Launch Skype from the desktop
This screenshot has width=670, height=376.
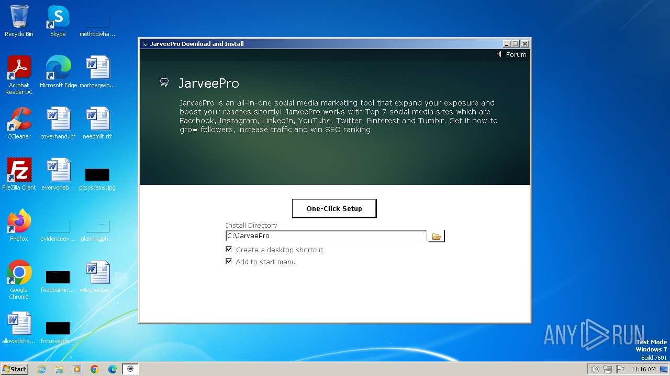[x=58, y=21]
